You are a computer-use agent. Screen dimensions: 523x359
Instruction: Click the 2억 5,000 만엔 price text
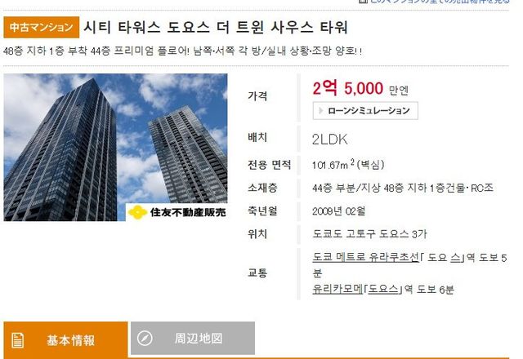pyautogui.click(x=360, y=88)
